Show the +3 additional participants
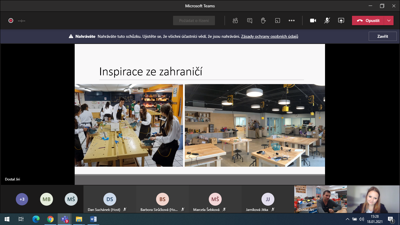Screen dimensions: 400x225 tap(22, 199)
